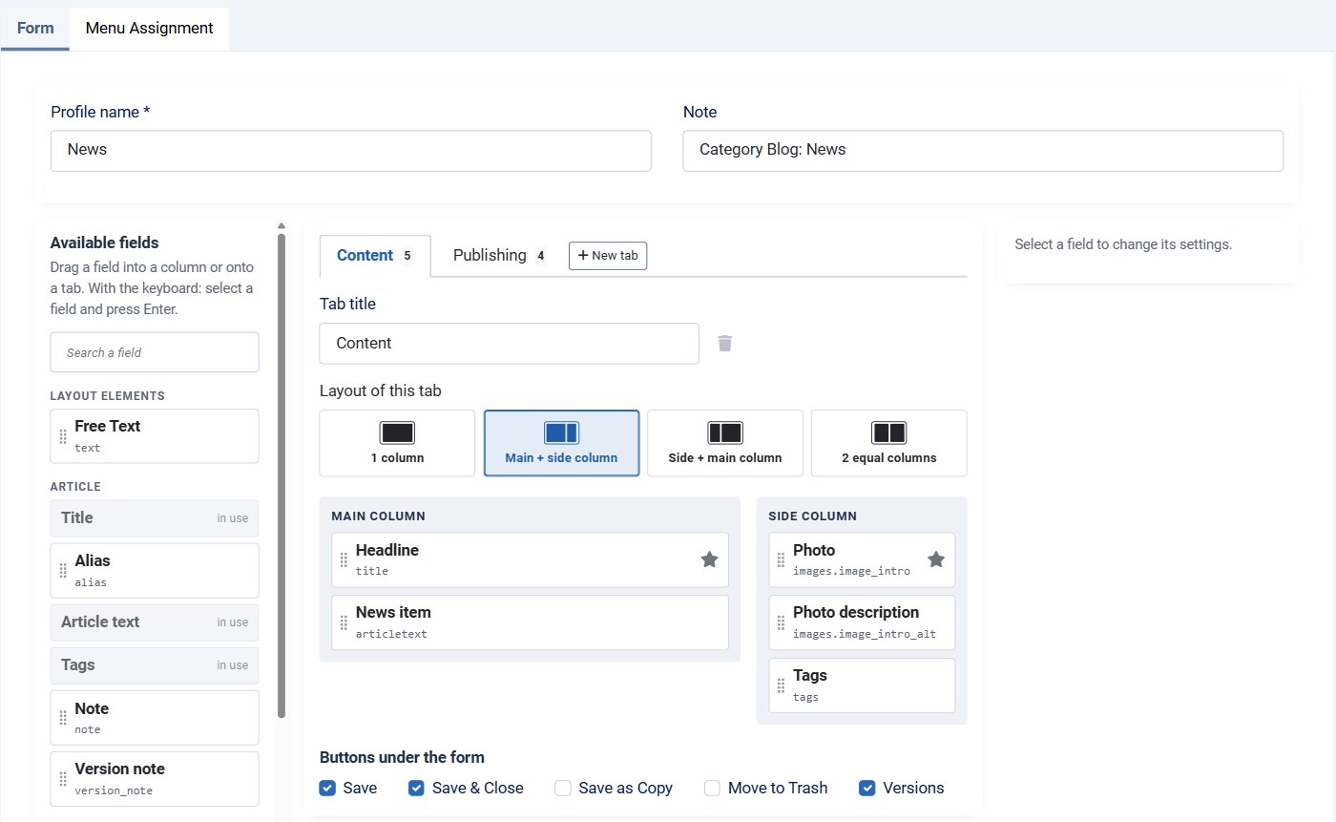Image resolution: width=1336 pixels, height=822 pixels.
Task: Open the Menu Assignment tab
Action: point(149,28)
